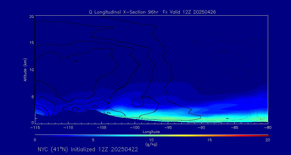
Task: Click the color scale label '10'
Action: [151, 140]
